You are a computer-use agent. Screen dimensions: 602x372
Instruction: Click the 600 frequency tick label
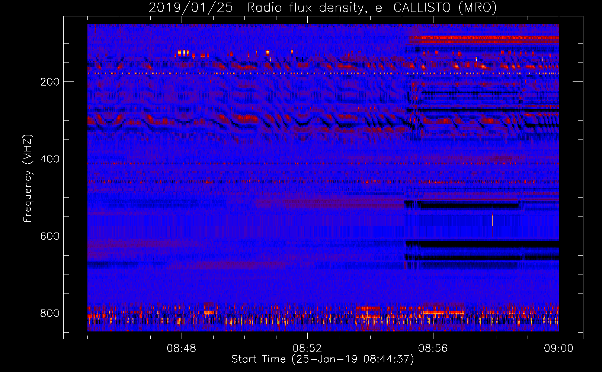pyautogui.click(x=50, y=237)
